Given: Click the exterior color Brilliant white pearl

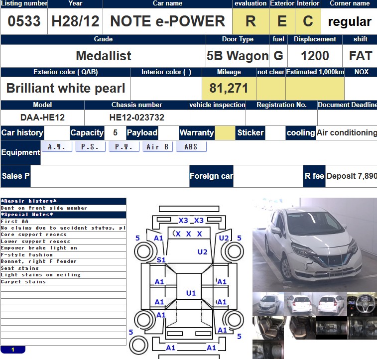Looking at the screenshot, I should click(x=66, y=88).
